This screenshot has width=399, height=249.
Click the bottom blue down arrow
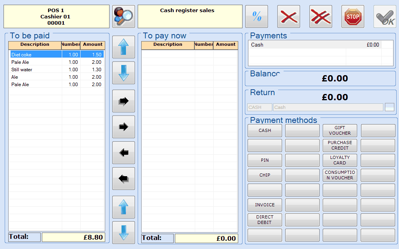(x=124, y=233)
